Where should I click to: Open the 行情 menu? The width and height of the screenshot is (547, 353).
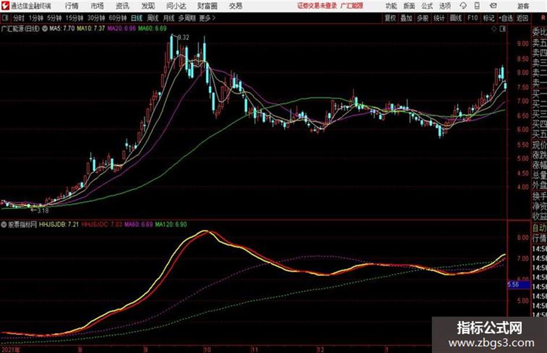pos(72,6)
